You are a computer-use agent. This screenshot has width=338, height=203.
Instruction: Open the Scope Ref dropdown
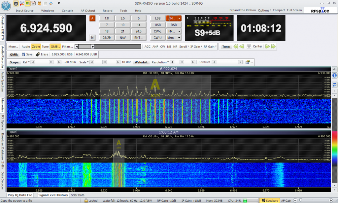(x=26, y=62)
